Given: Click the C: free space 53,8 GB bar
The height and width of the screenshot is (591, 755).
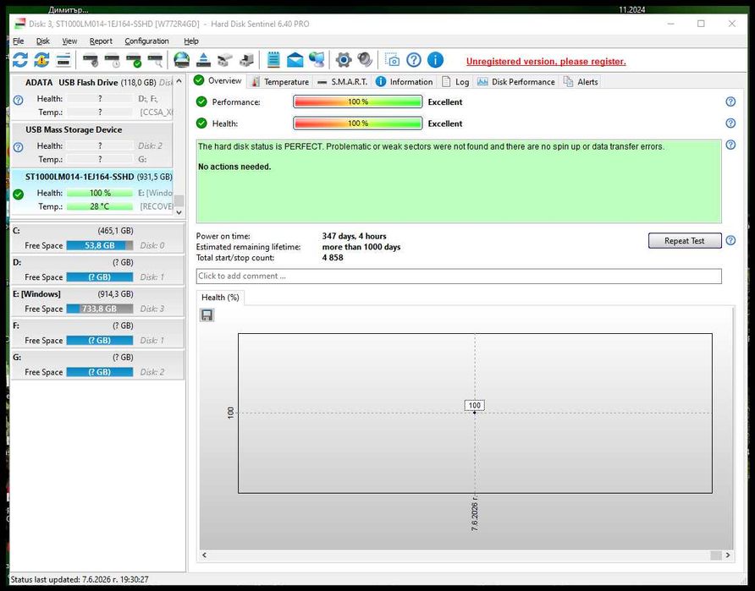Looking at the screenshot, I should coord(100,245).
